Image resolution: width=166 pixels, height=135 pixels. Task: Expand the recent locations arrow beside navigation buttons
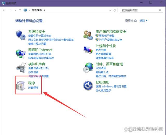point(16,10)
